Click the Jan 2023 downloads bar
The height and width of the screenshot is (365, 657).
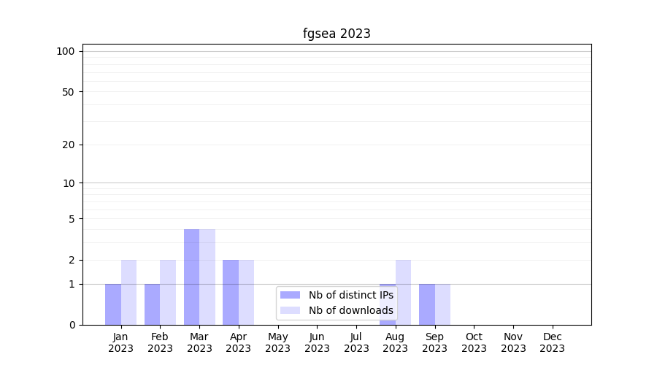pyautogui.click(x=128, y=292)
